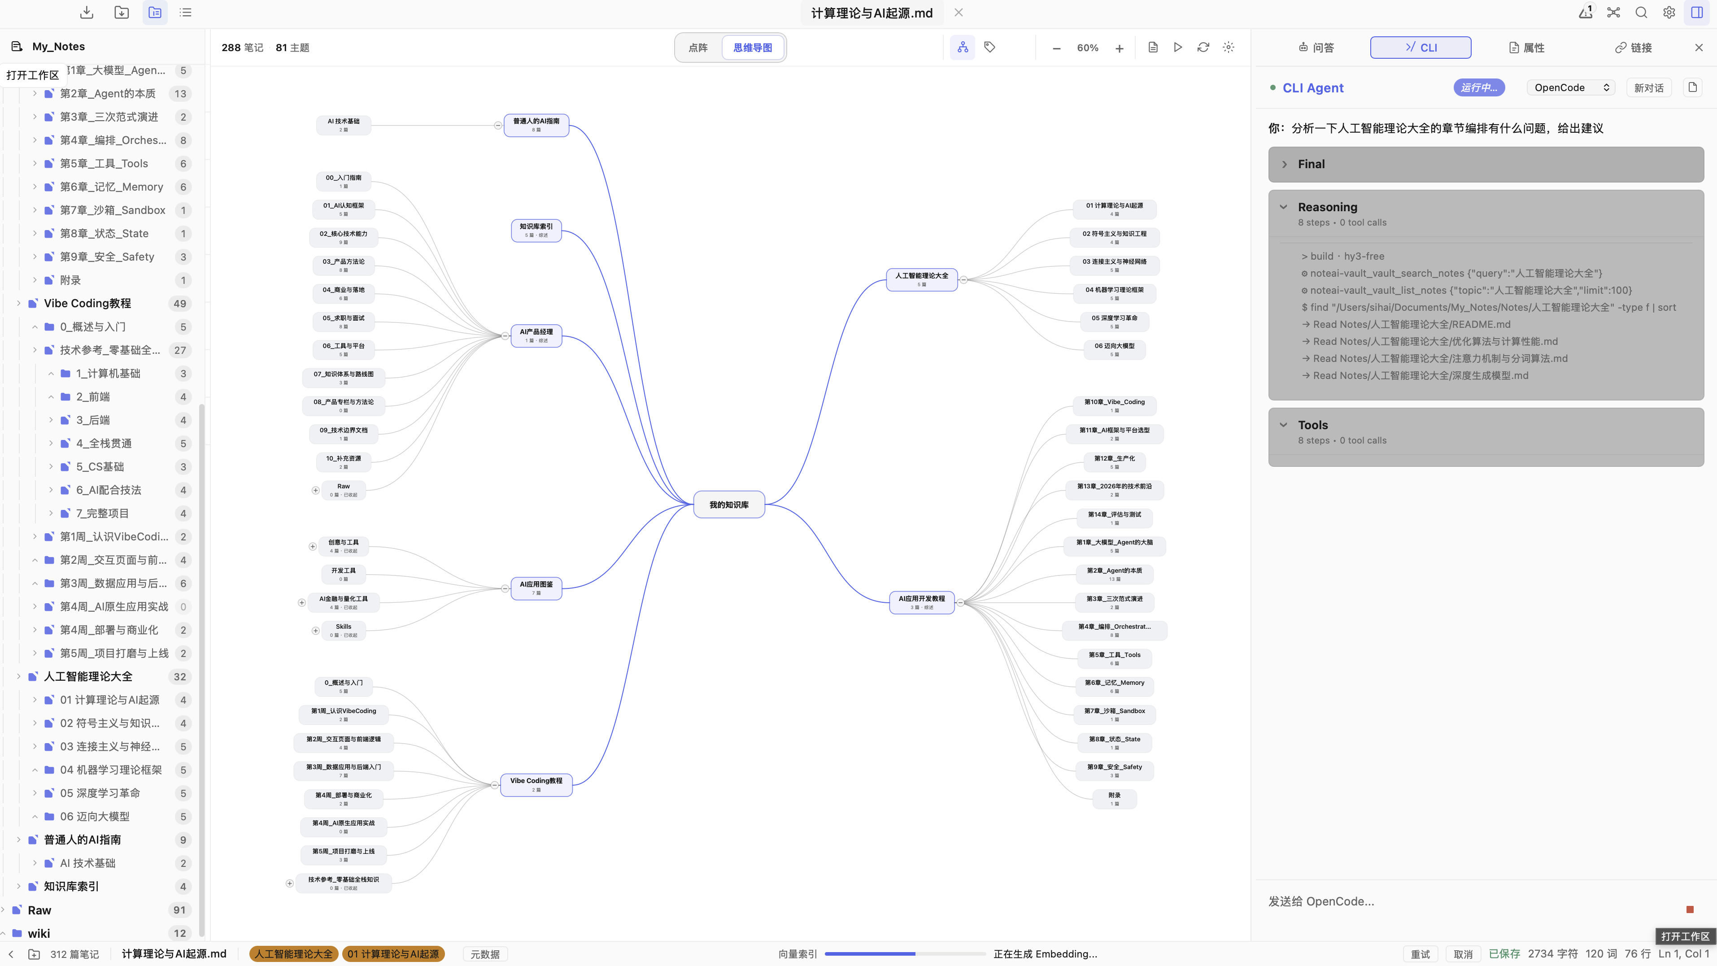
Task: Click the new file icon beside 新对话
Action: point(1692,87)
